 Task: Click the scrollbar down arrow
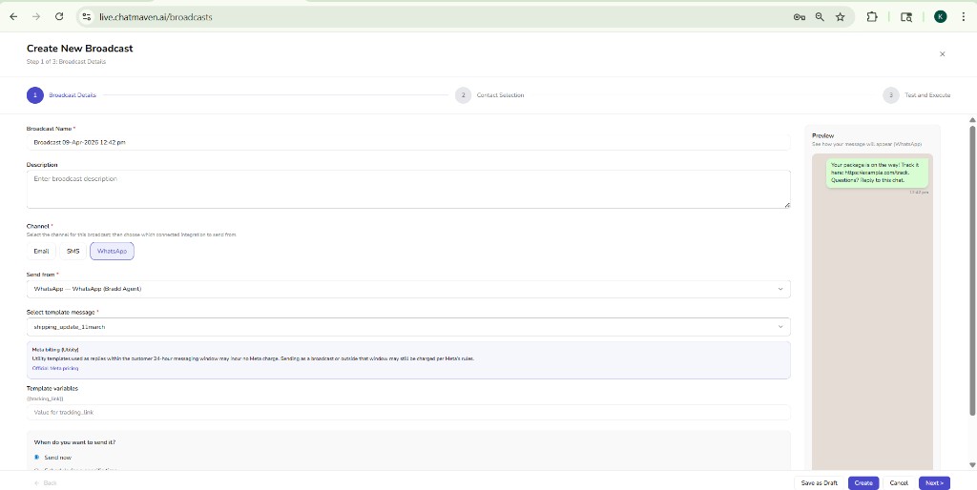click(x=971, y=465)
